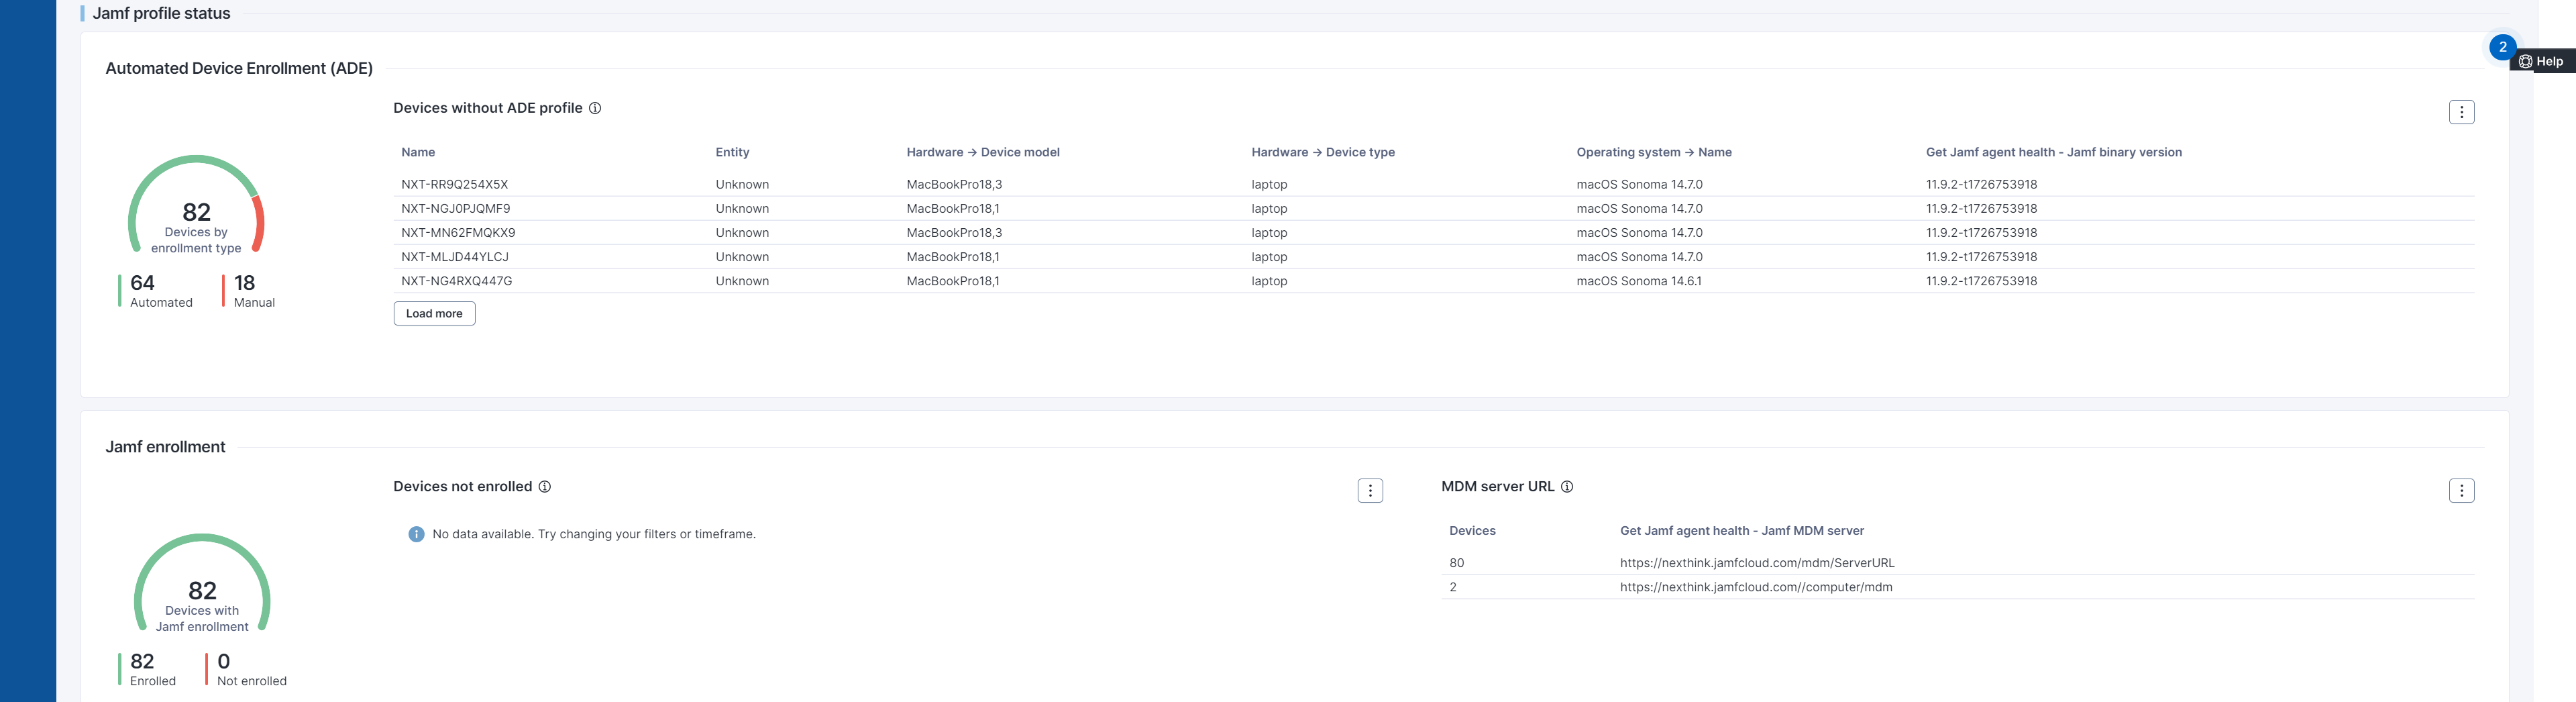The image size is (2576, 702).
Task: Click the mdm/ServerURL Jamf server address
Action: coord(1757,563)
